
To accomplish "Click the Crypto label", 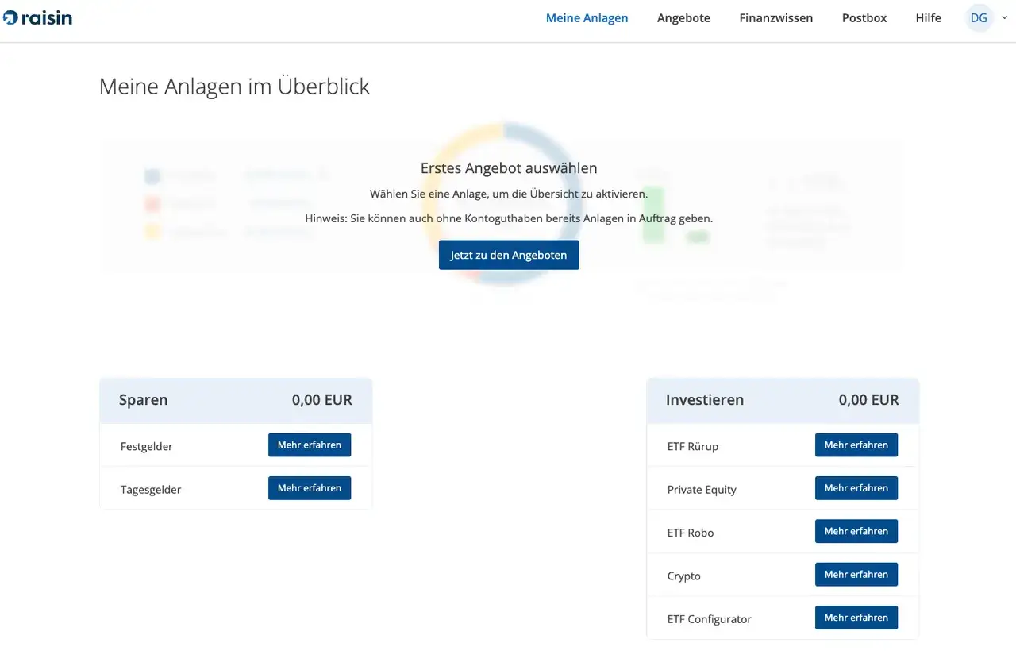I will 684,576.
